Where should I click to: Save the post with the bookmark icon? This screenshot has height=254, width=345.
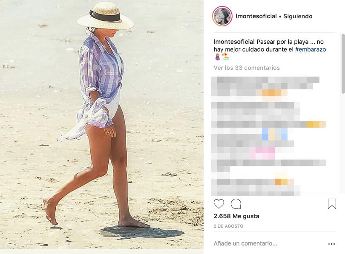coord(332,204)
